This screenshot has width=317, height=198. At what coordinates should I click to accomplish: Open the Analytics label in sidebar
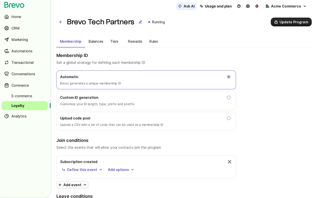click(19, 116)
